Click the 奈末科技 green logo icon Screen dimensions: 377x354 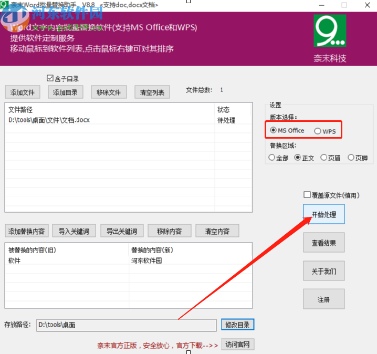pos(330,31)
